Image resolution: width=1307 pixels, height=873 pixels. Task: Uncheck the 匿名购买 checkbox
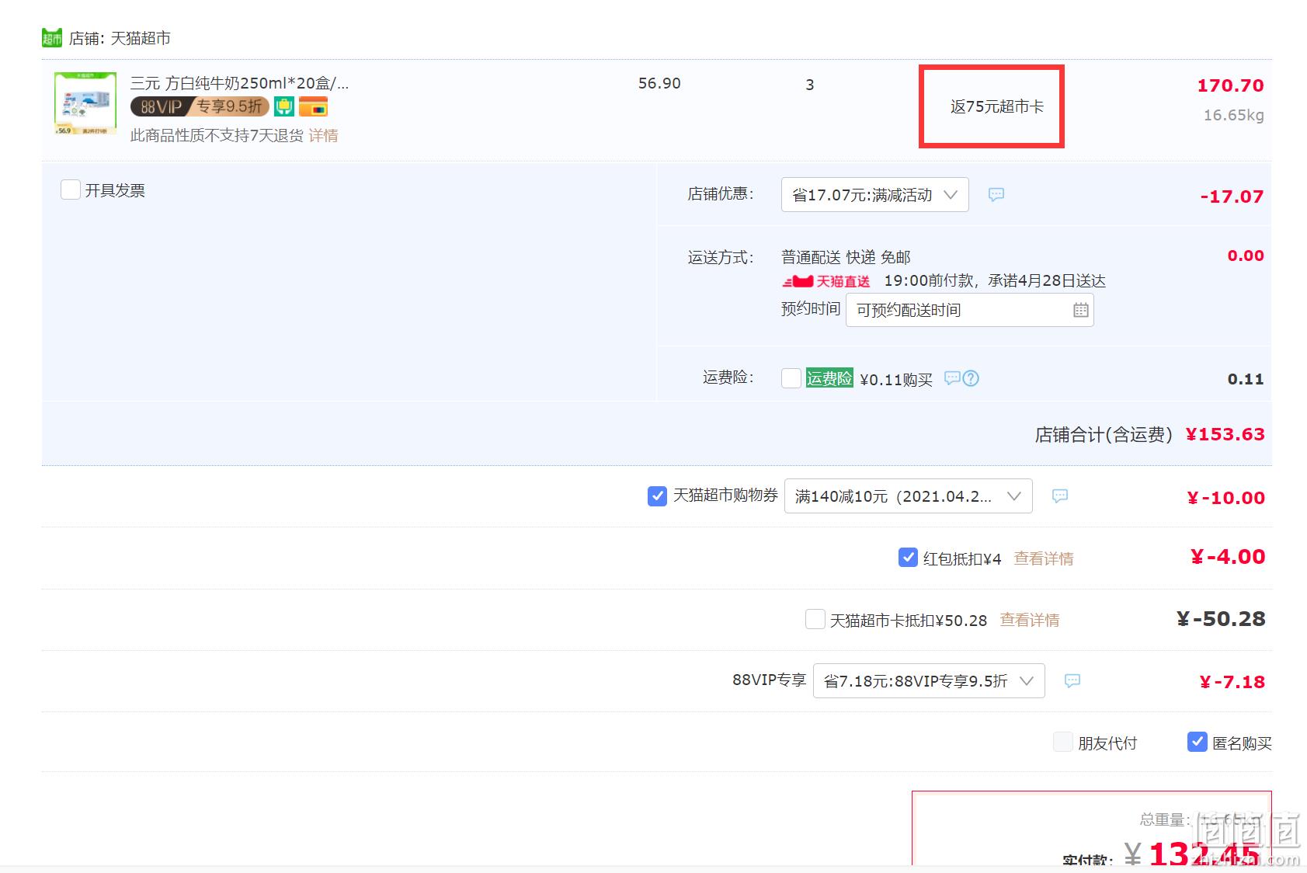pyautogui.click(x=1197, y=742)
